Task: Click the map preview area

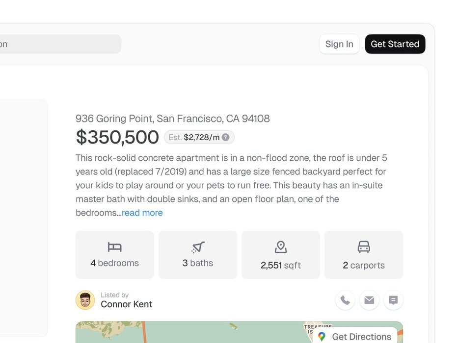Action: [x=196, y=333]
